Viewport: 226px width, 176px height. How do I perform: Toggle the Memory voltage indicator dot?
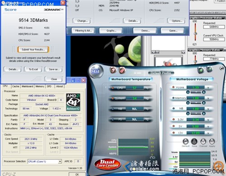click(x=173, y=98)
